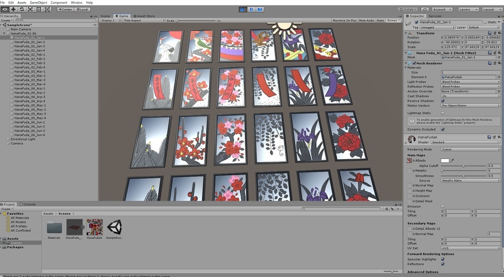Click the Anchor Override object picker circle
The image size is (504, 277).
(x=499, y=91)
